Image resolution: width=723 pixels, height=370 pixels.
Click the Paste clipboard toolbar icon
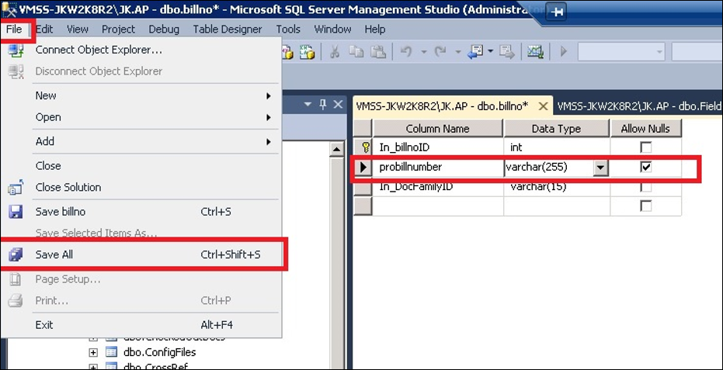click(x=378, y=52)
